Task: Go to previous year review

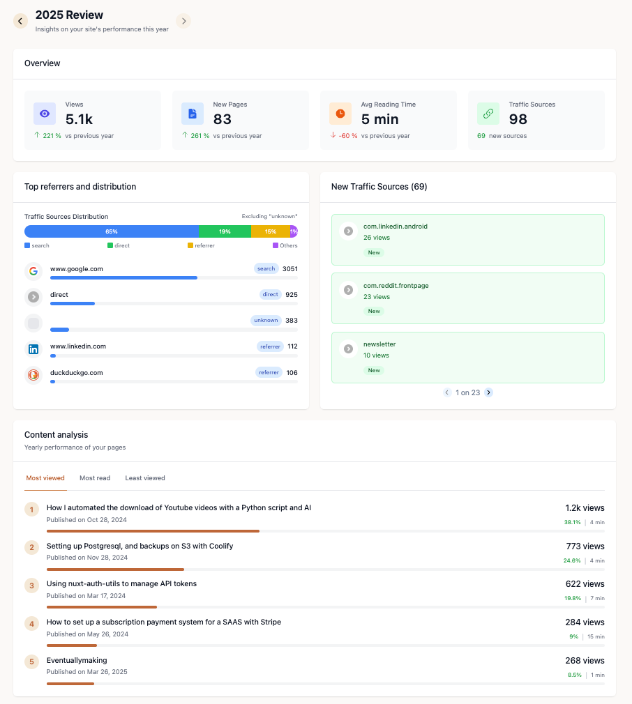Action: pos(21,21)
